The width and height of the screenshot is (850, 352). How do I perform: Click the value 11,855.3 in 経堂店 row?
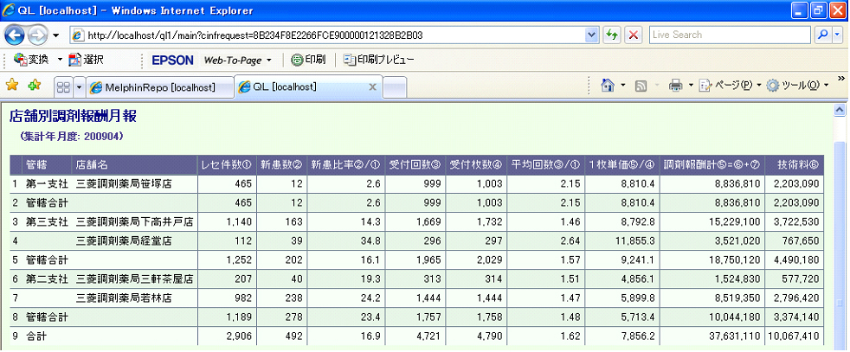(636, 241)
